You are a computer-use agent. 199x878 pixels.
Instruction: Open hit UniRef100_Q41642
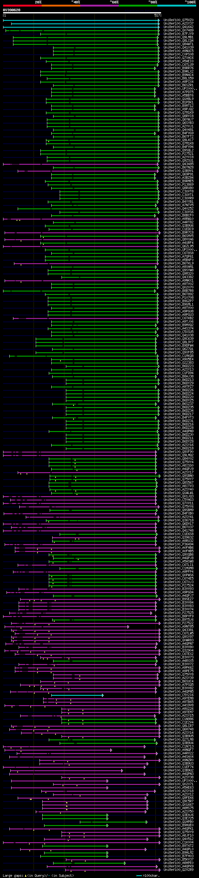pos(178,27)
